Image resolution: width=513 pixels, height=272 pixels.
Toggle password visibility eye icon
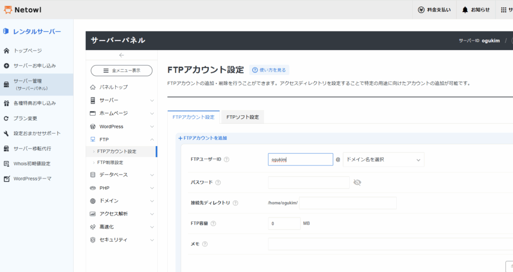coord(357,182)
